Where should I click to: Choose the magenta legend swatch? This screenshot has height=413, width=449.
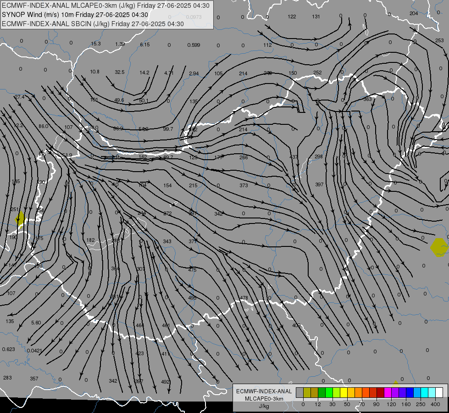tap(388, 392)
